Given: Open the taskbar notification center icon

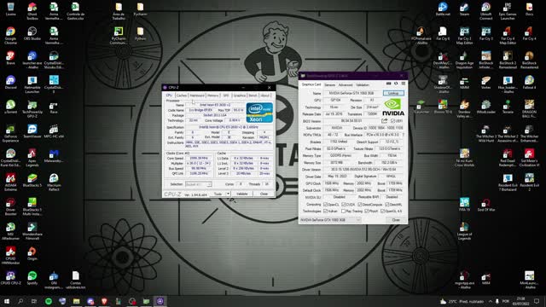Looking at the screenshot, I should pyautogui.click(x=537, y=301).
